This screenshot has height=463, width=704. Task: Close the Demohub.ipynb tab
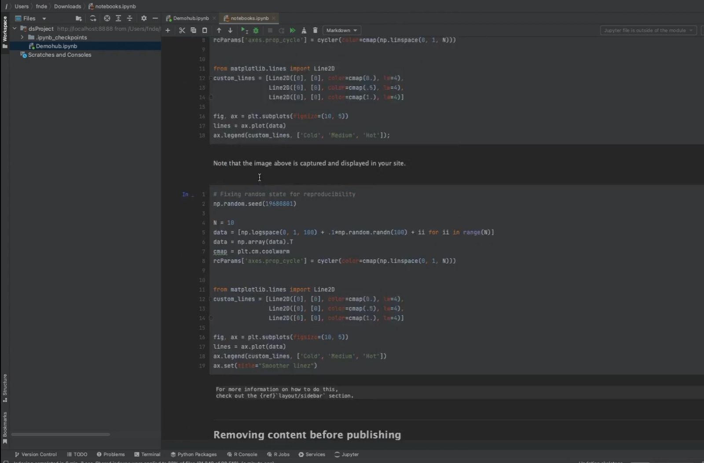tap(214, 18)
